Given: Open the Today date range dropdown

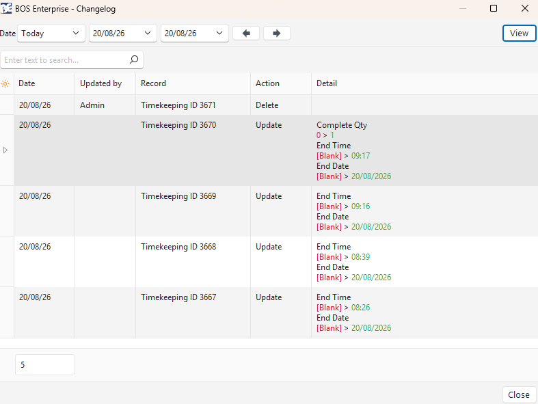Looking at the screenshot, I should pos(51,33).
